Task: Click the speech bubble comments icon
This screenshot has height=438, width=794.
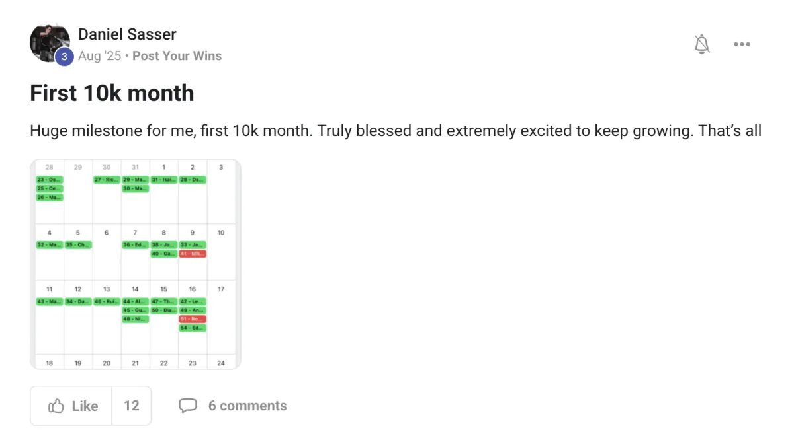Action: (x=188, y=406)
